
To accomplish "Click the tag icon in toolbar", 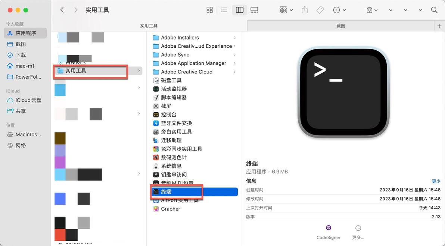I will click(320, 10).
